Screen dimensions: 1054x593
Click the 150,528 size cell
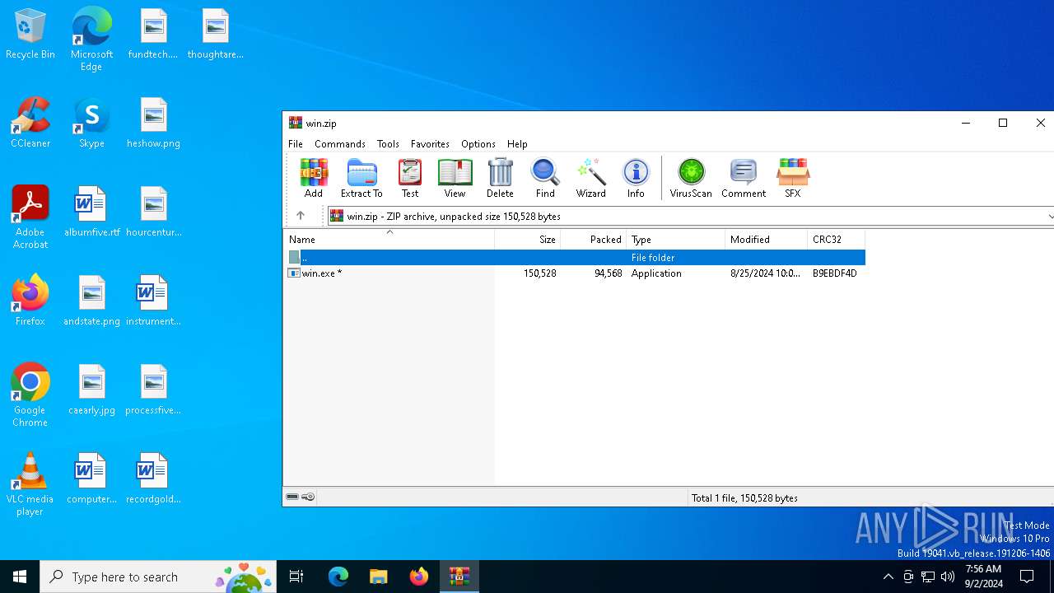(539, 273)
